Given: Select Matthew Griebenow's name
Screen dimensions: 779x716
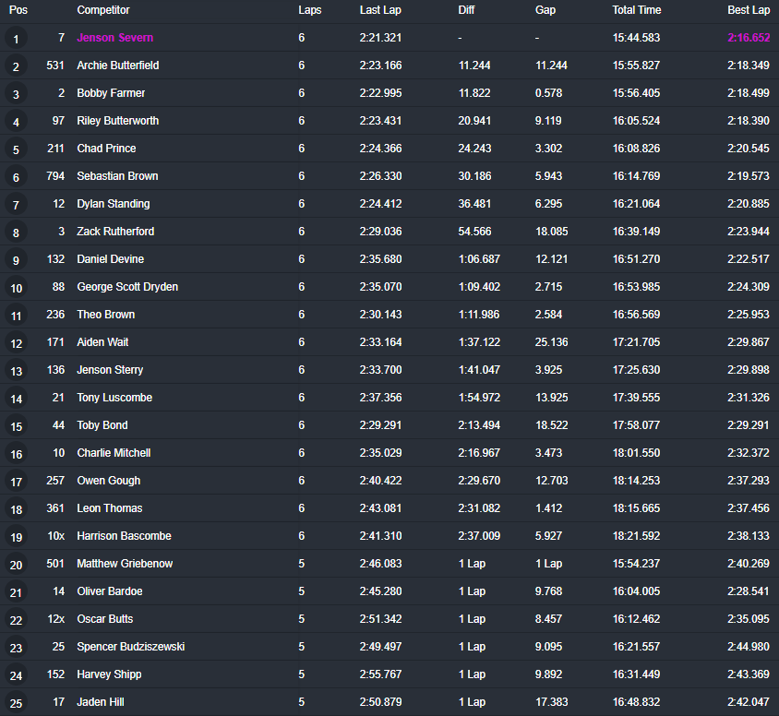Looking at the screenshot, I should pos(125,564).
